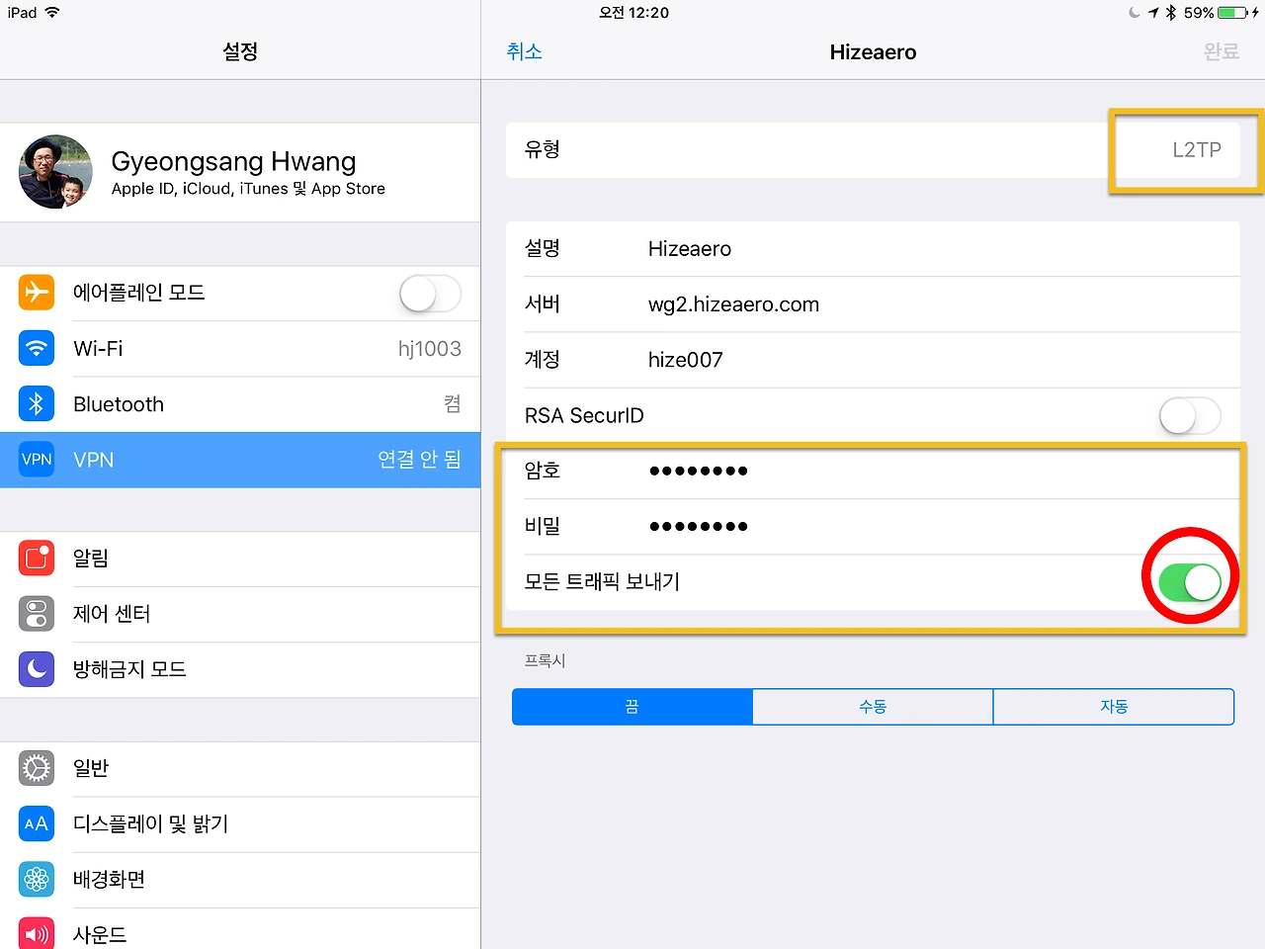
Task: Open the 알림 notifications icon
Action: (37, 558)
